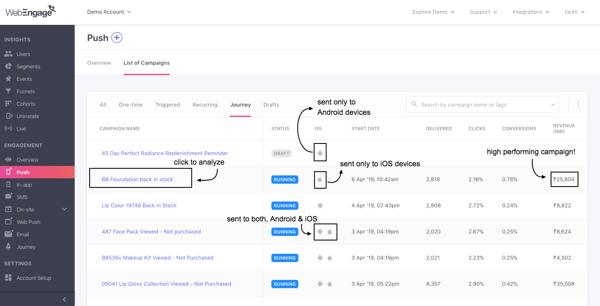Expand the Explore Demo menu
The width and height of the screenshot is (600, 306).
tap(434, 12)
